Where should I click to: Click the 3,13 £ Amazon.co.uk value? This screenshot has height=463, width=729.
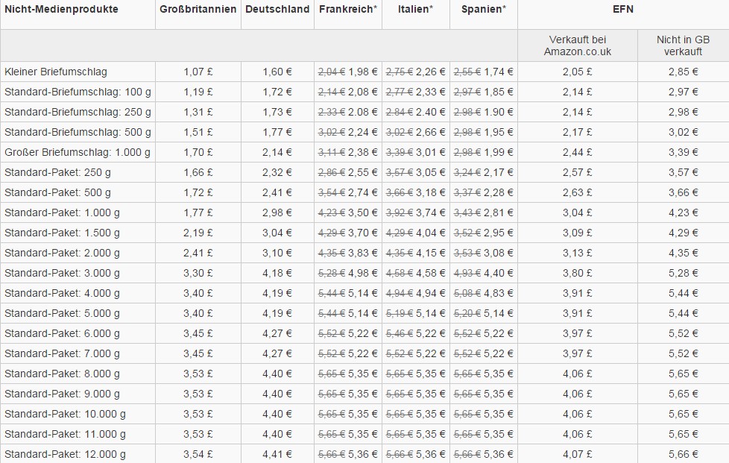(578, 253)
